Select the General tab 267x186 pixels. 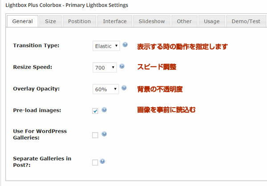pos(23,21)
